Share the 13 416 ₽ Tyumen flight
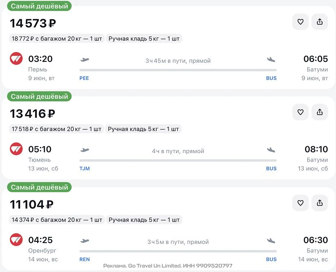The width and height of the screenshot is (336, 272). [x=320, y=112]
